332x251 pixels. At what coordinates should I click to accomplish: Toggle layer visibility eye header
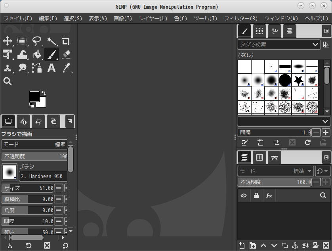pos(244,195)
